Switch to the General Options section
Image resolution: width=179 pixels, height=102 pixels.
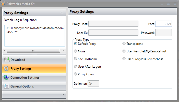point(22,86)
